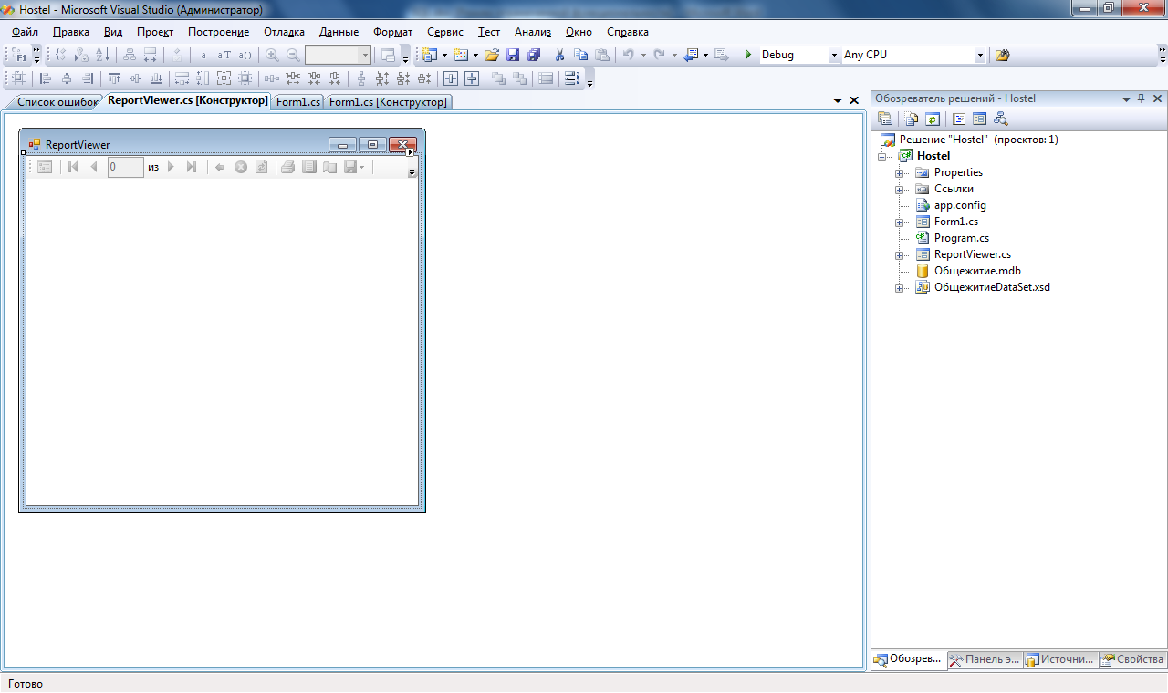
Task: Expand the Form1.cs node
Action: [899, 222]
